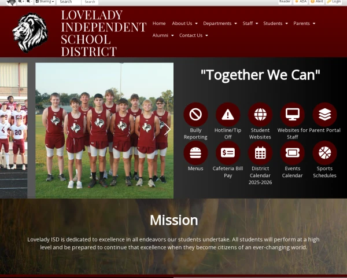Open the Students menu
Image resolution: width=347 pixels, height=278 pixels.
pyautogui.click(x=272, y=23)
